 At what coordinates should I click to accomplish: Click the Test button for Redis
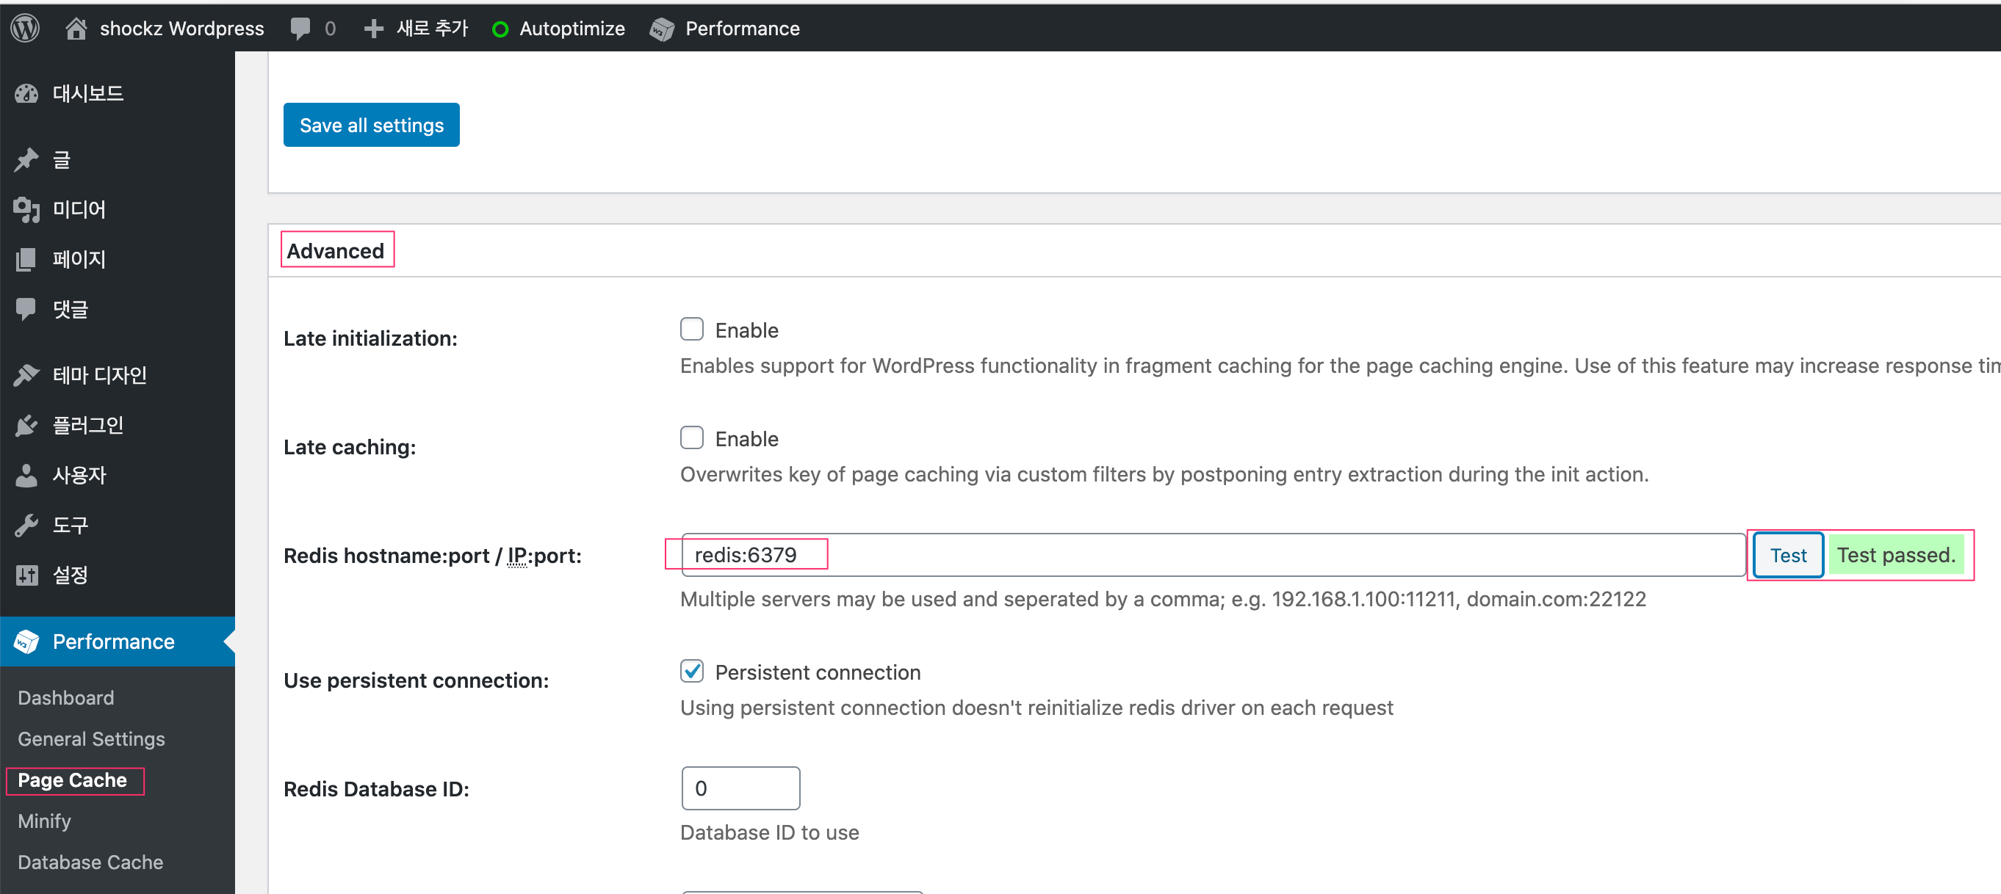(x=1787, y=555)
